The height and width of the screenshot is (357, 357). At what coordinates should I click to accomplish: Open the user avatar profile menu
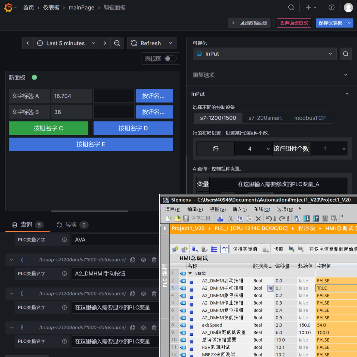(348, 7)
